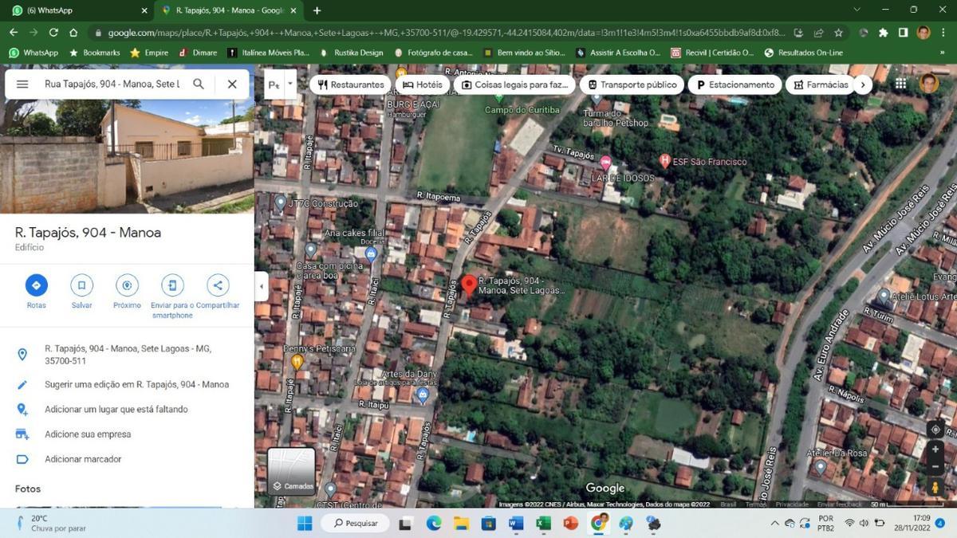
Task: Click Pesquisar taskbar search
Action: click(356, 523)
